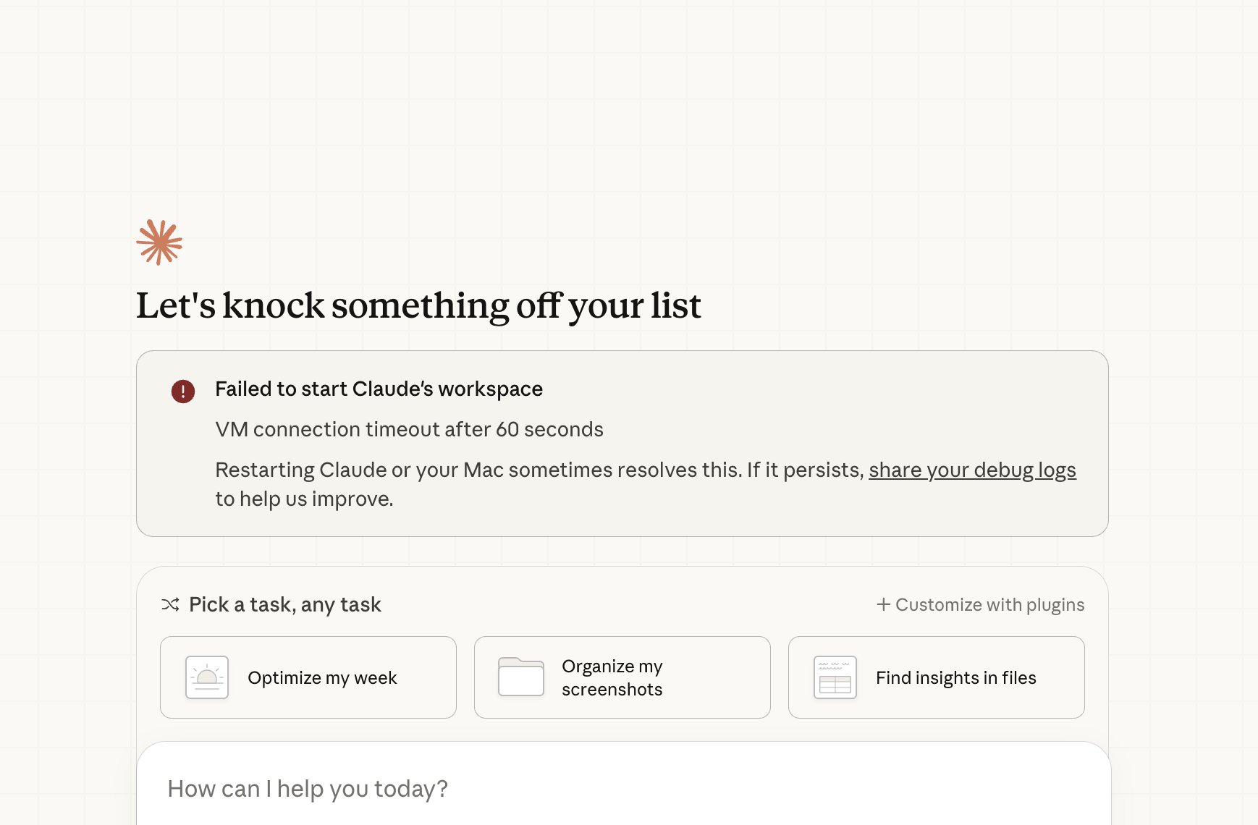Click the Let's knock something off your list headline
This screenshot has width=1258, height=825.
tap(418, 305)
